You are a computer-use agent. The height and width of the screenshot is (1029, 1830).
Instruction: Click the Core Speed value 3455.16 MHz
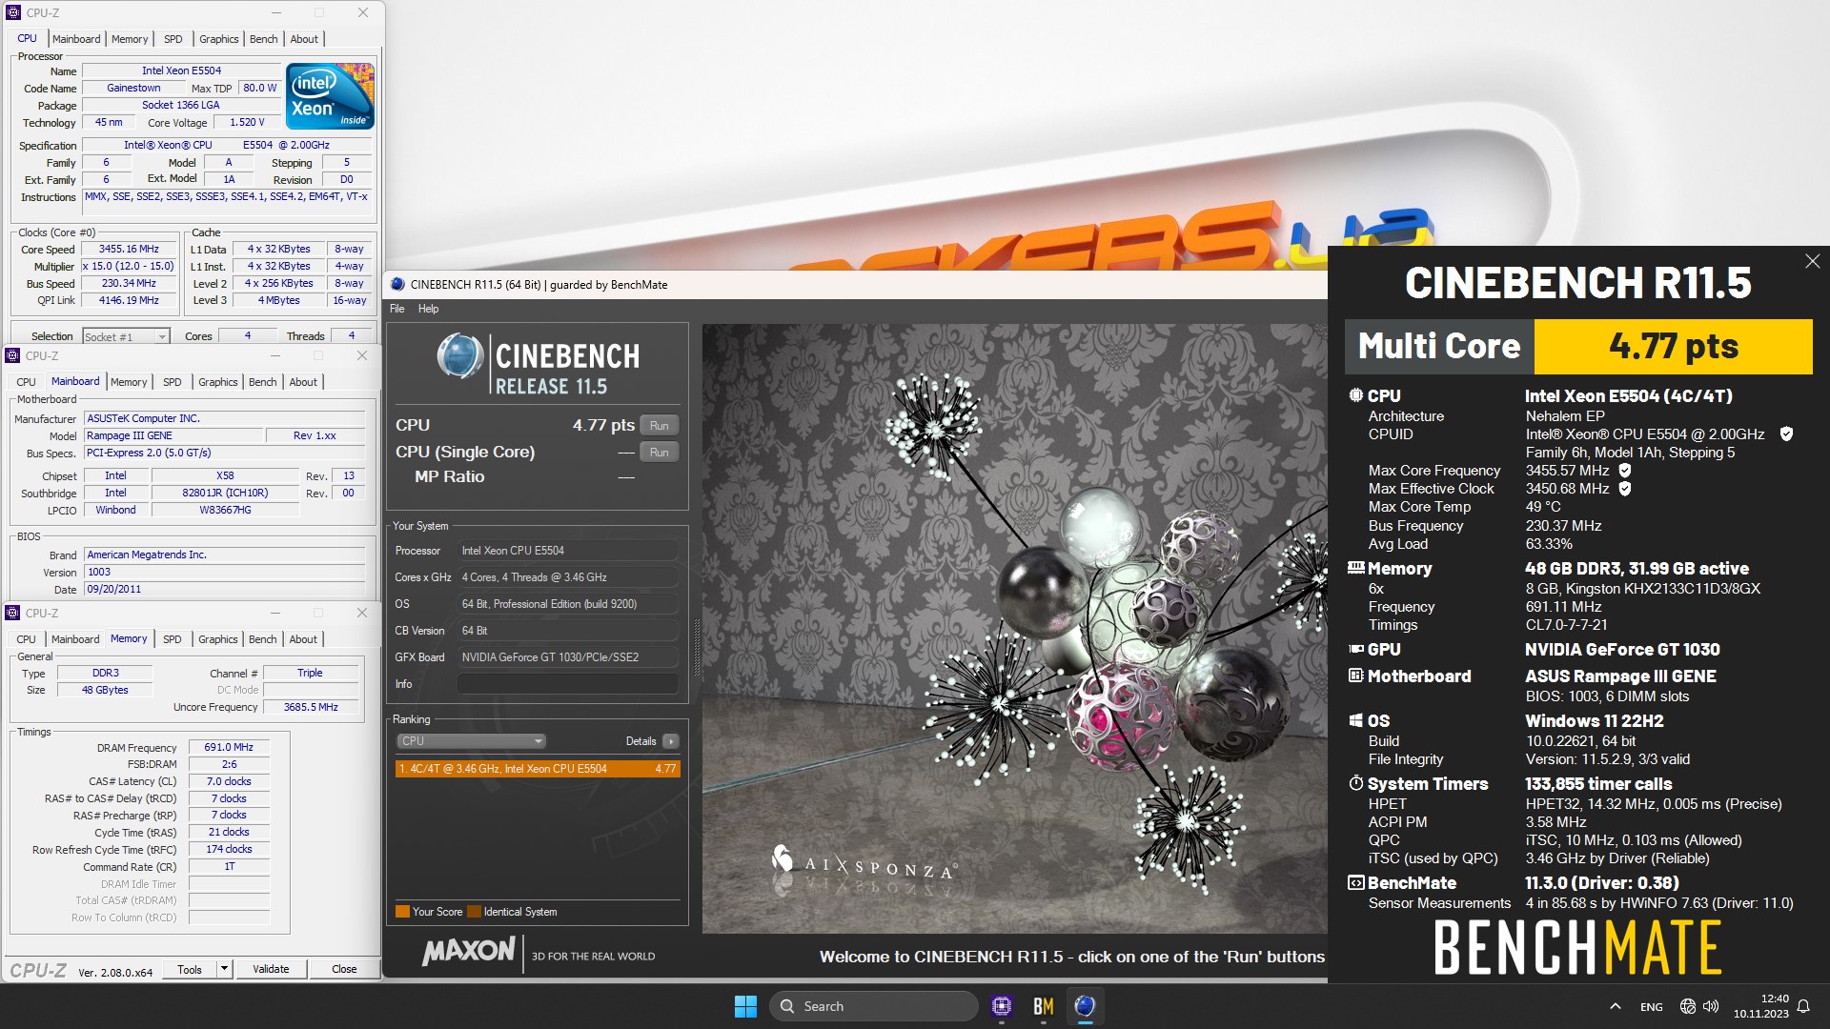(129, 249)
